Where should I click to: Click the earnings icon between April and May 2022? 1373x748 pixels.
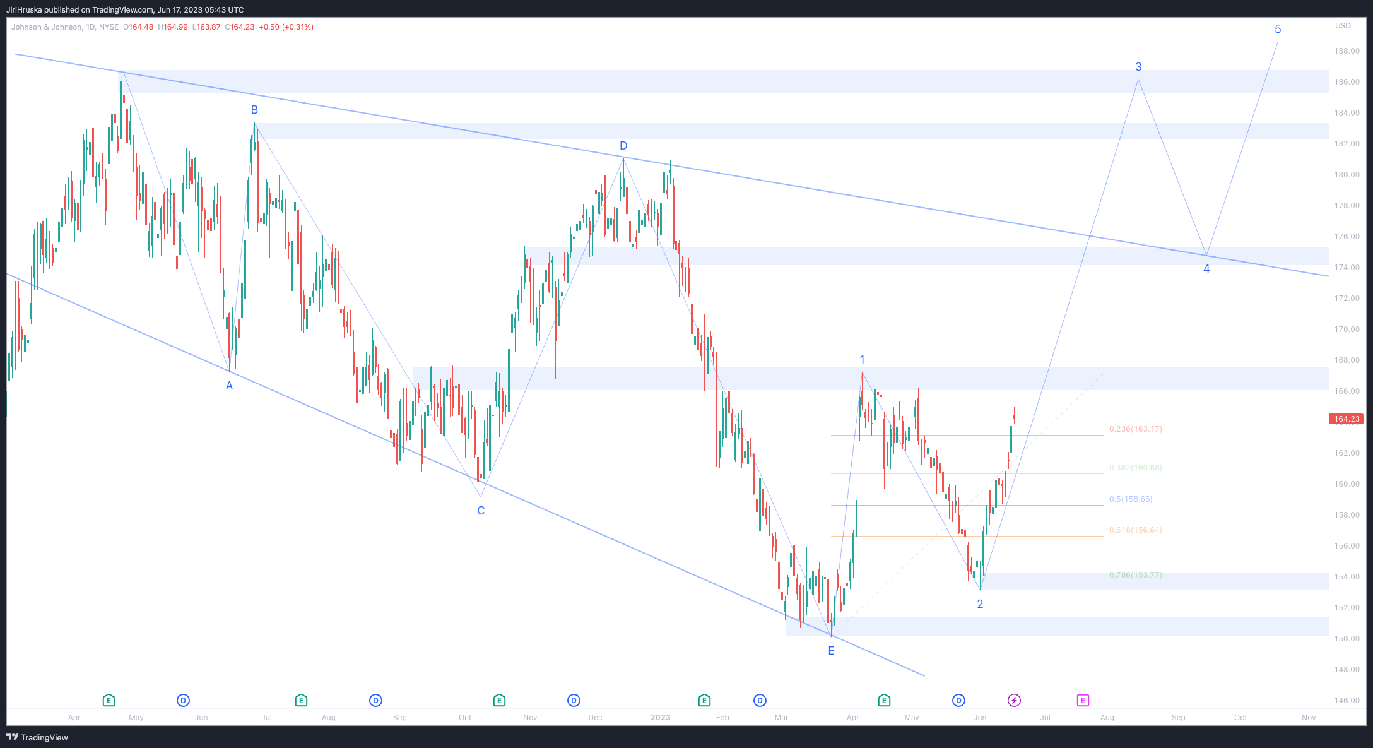pos(109,700)
